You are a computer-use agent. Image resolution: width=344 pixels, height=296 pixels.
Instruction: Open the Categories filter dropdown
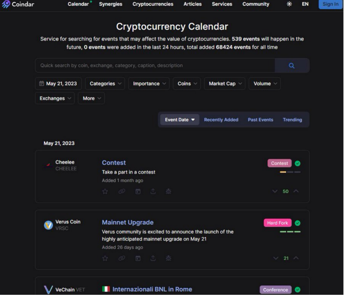click(x=105, y=84)
